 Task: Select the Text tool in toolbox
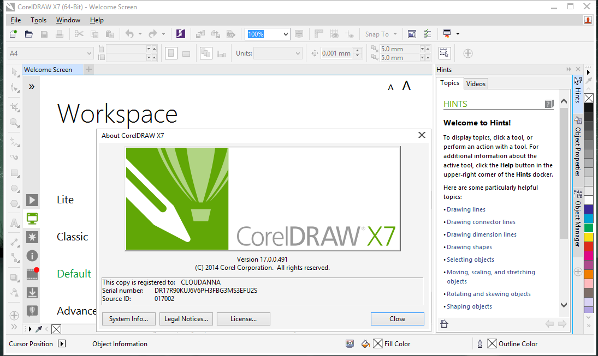pyautogui.click(x=15, y=223)
